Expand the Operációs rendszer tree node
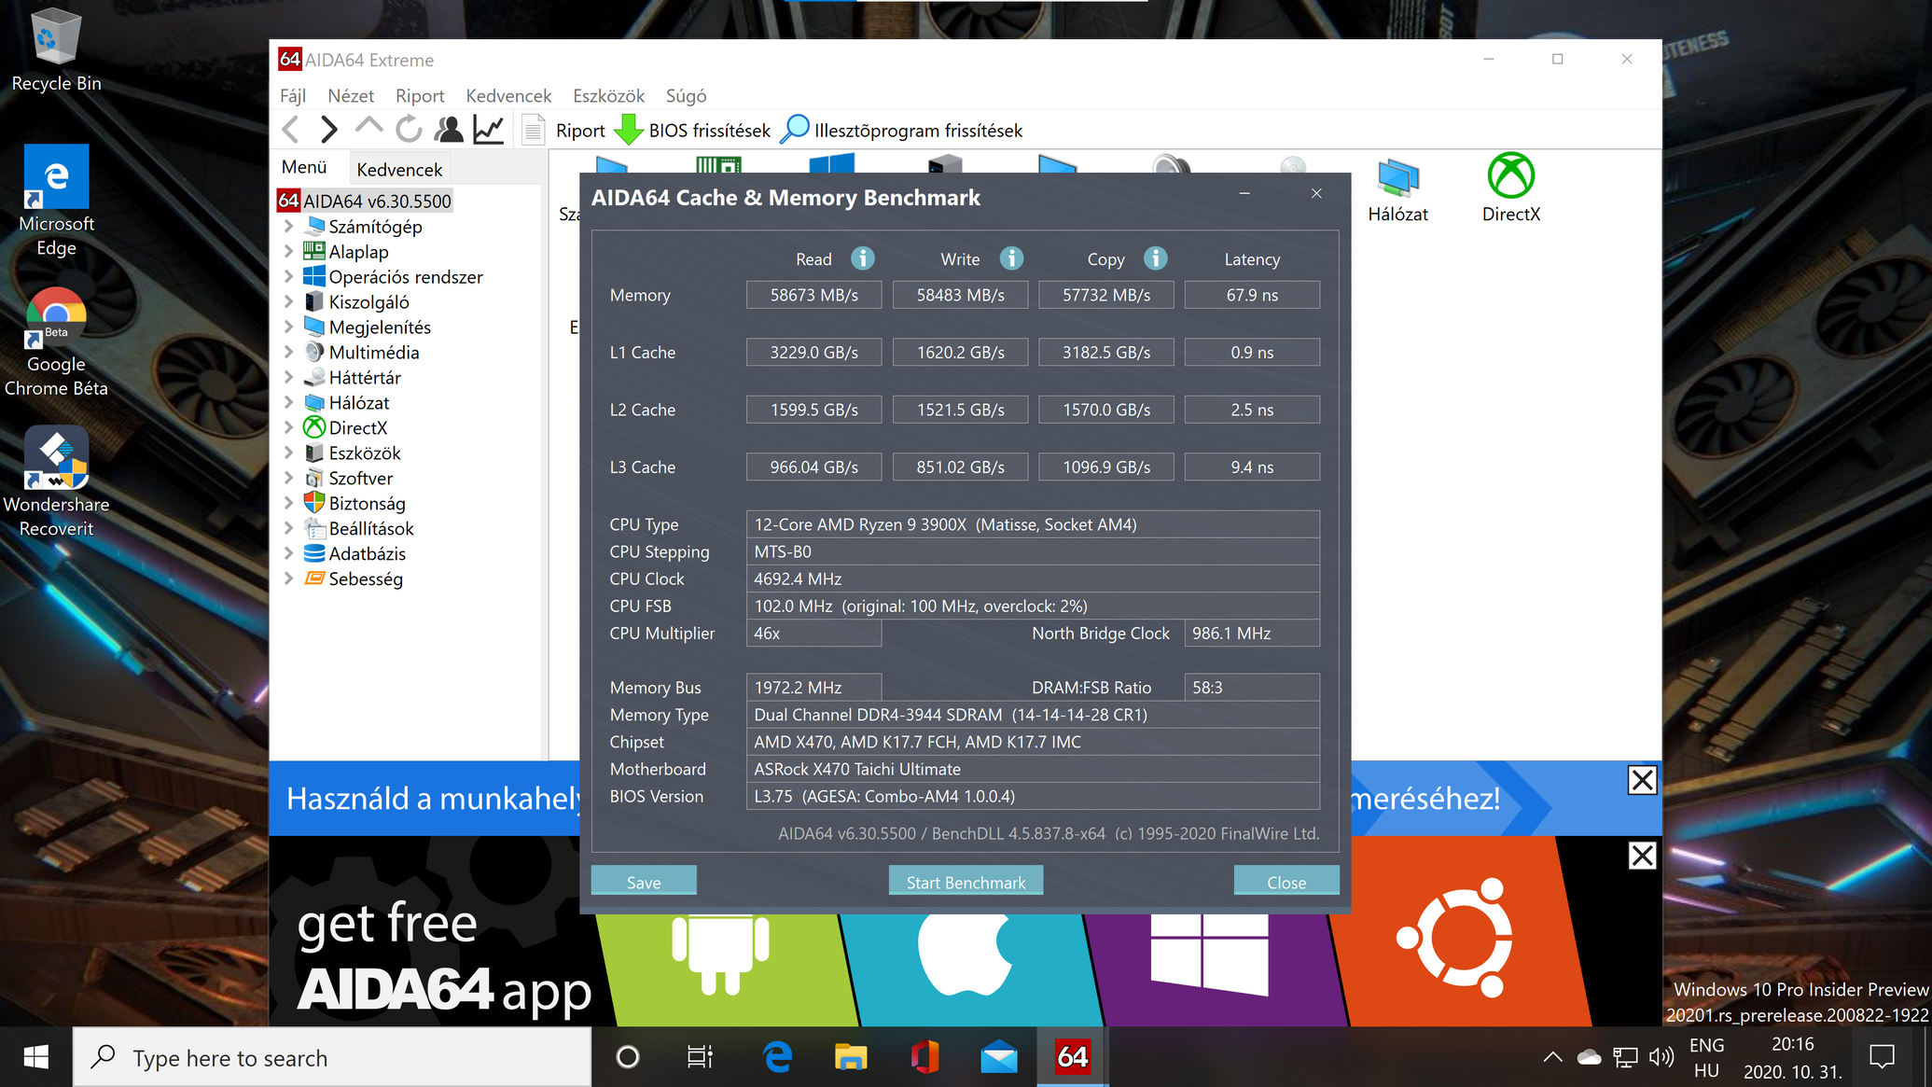 click(288, 276)
